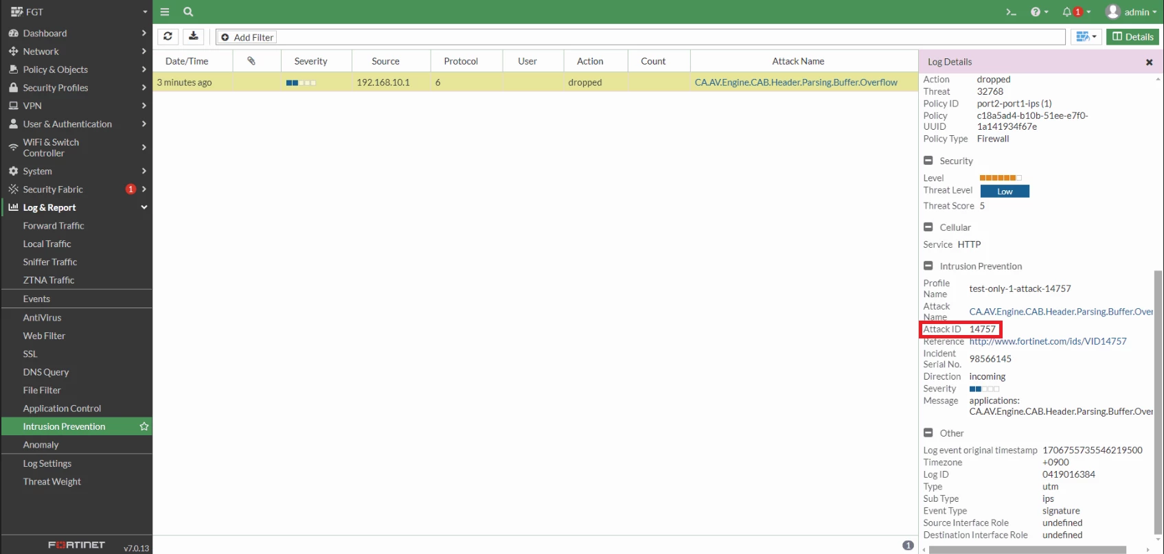Screen dimensions: 1164x554
Task: Open Log Settings page
Action: (x=47, y=463)
